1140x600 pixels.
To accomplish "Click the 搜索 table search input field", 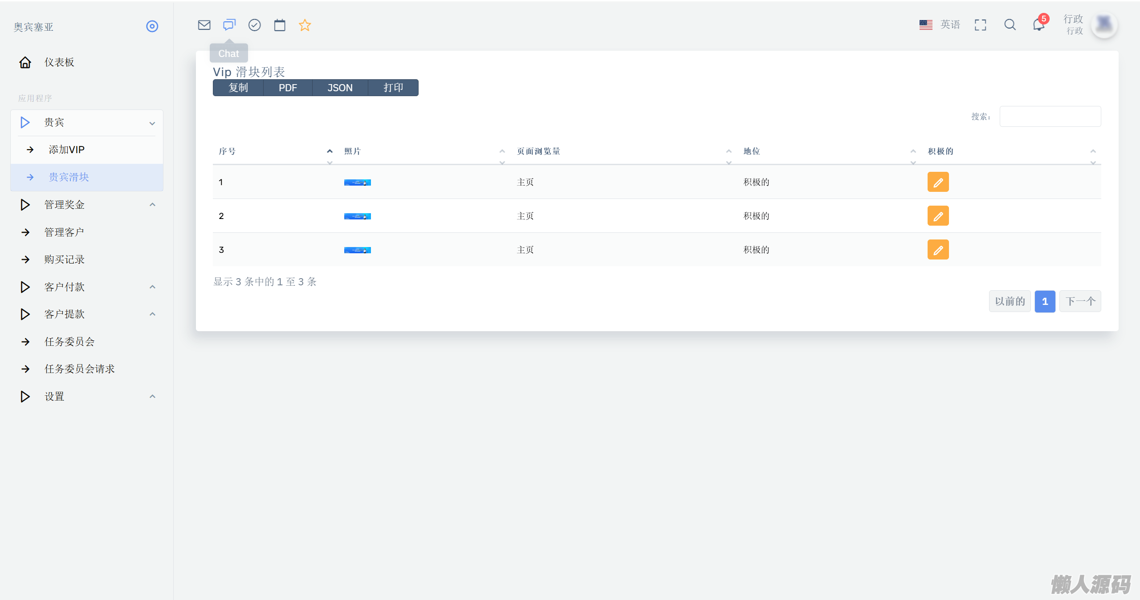I will 1050,117.
